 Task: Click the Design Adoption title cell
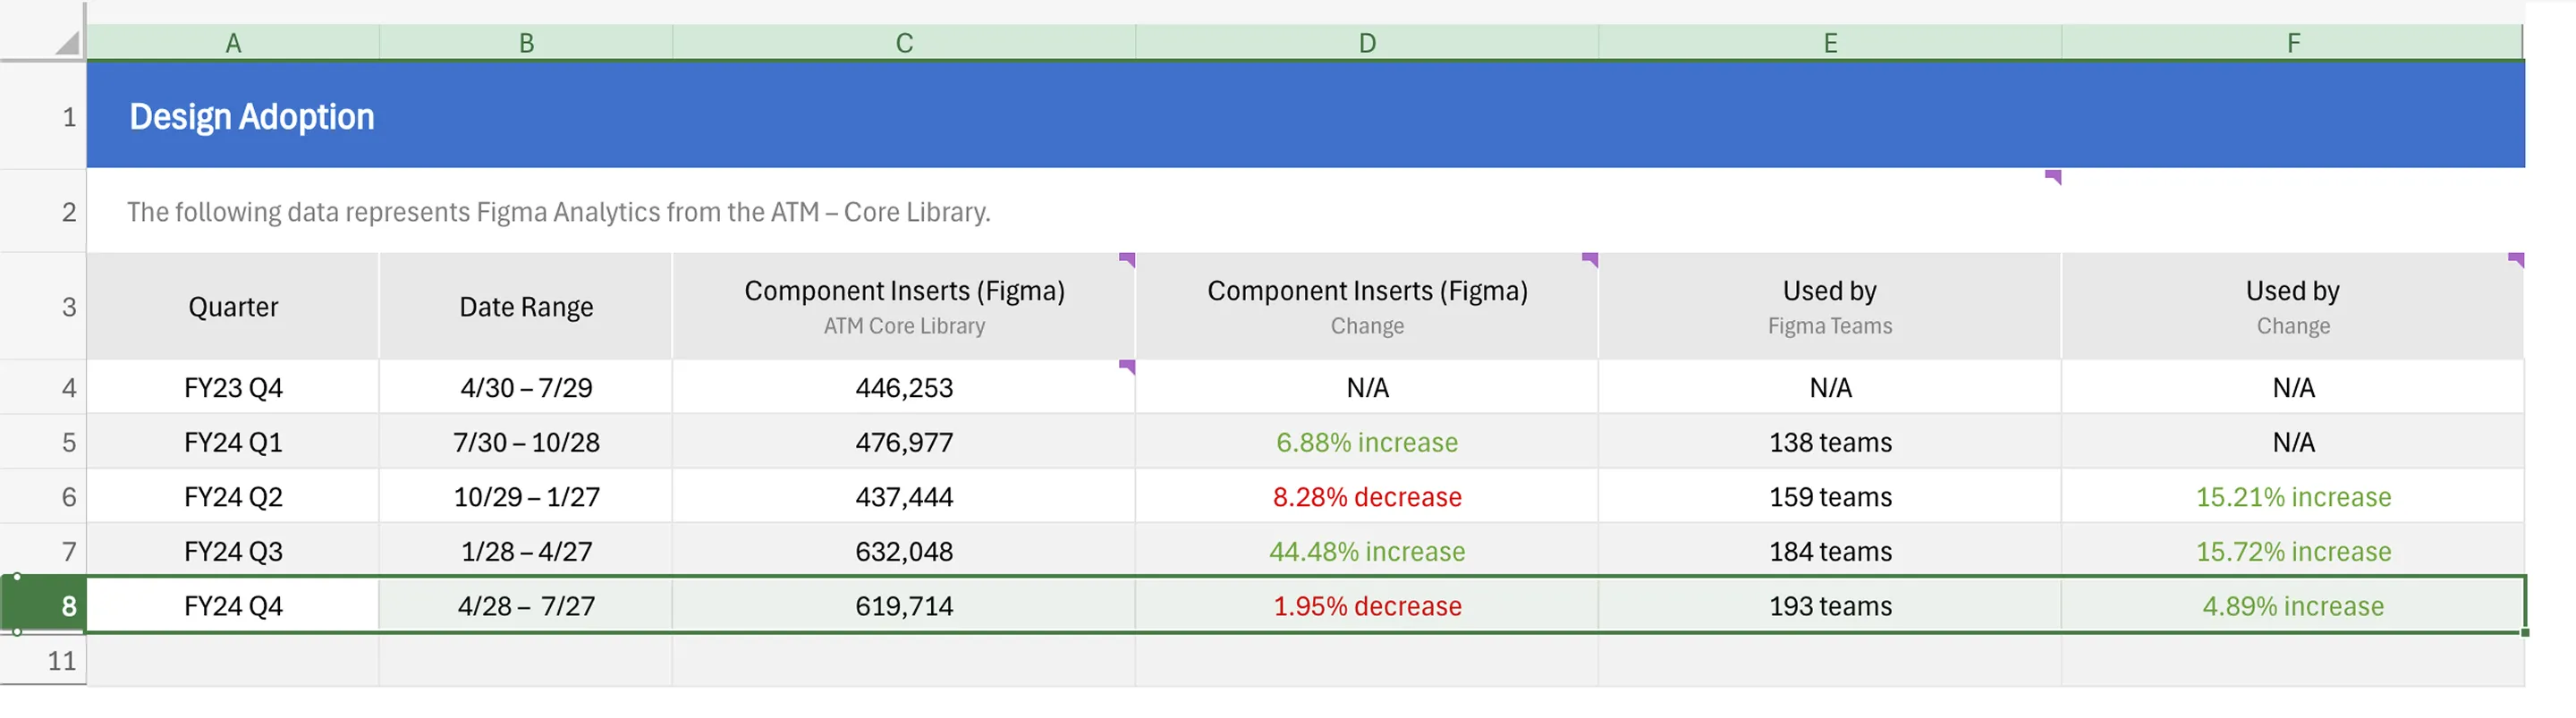(252, 117)
